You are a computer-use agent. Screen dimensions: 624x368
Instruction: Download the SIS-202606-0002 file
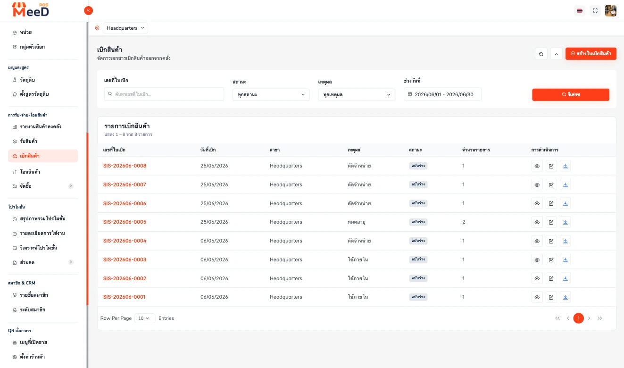(x=566, y=278)
